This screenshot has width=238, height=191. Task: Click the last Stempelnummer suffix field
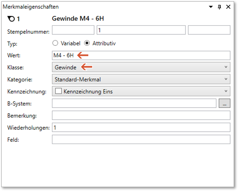tap(209, 30)
